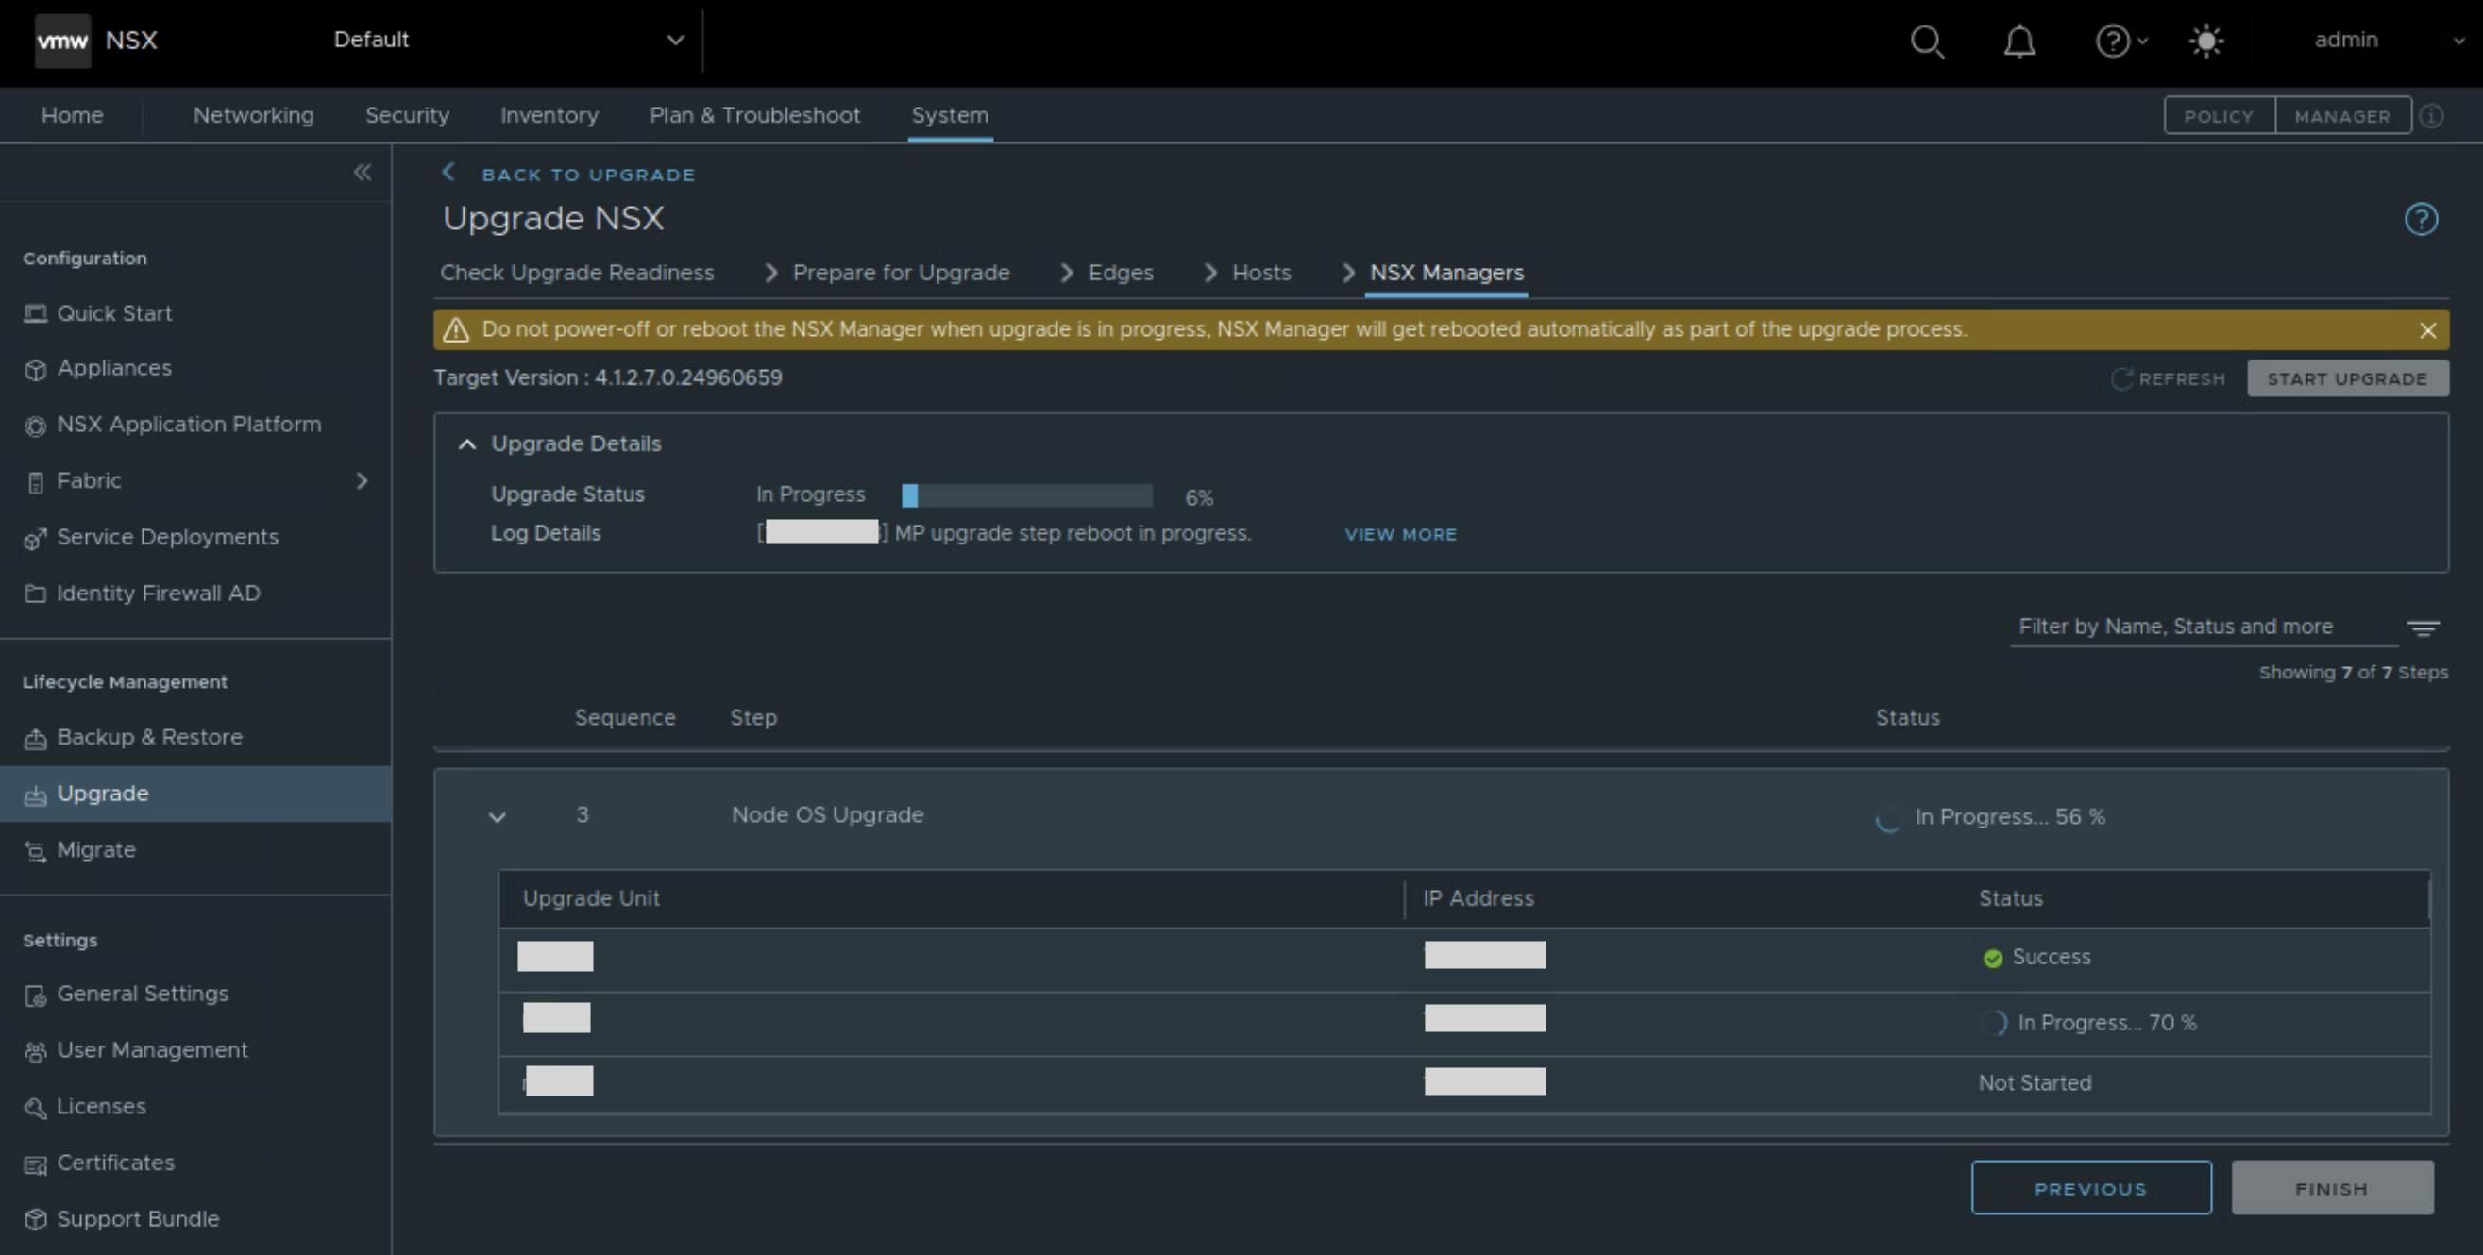Click the Back to Upgrade link
Viewport: 2483px width, 1255px height.
tap(588, 175)
